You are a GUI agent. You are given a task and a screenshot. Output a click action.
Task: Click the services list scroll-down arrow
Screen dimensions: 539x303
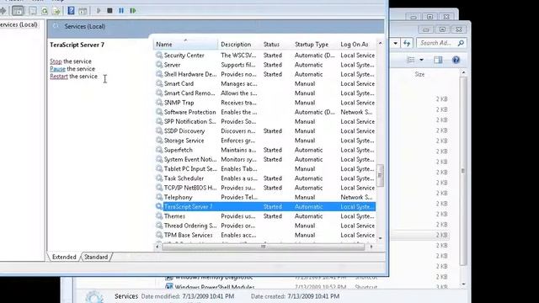(x=380, y=238)
